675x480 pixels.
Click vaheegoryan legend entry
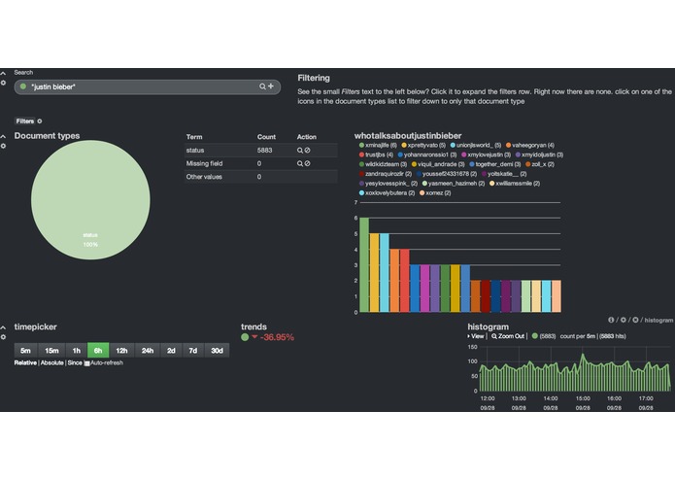[530, 146]
